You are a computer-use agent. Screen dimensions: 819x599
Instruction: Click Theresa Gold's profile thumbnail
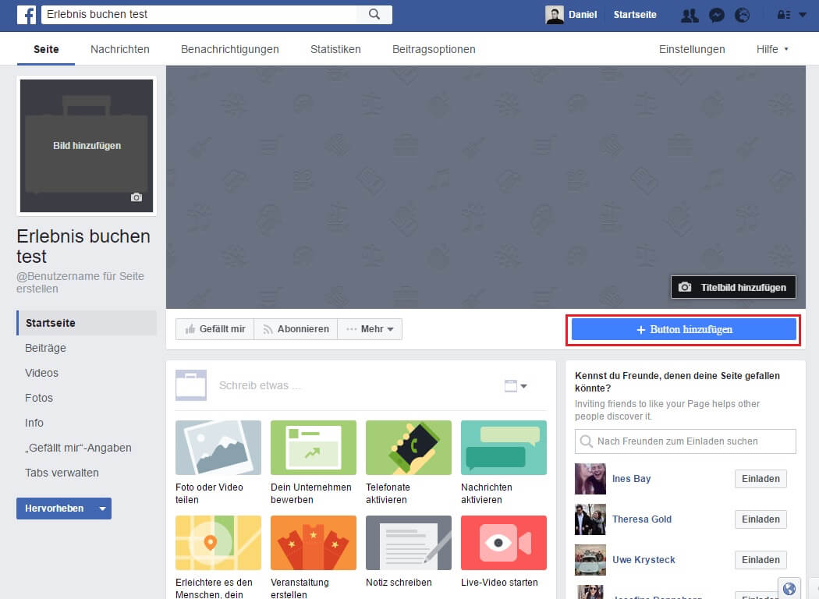click(x=590, y=519)
